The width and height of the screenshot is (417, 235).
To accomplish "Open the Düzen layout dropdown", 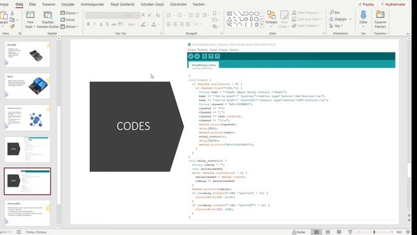I will (x=69, y=13).
